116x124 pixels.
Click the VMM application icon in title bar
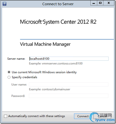(4, 4)
